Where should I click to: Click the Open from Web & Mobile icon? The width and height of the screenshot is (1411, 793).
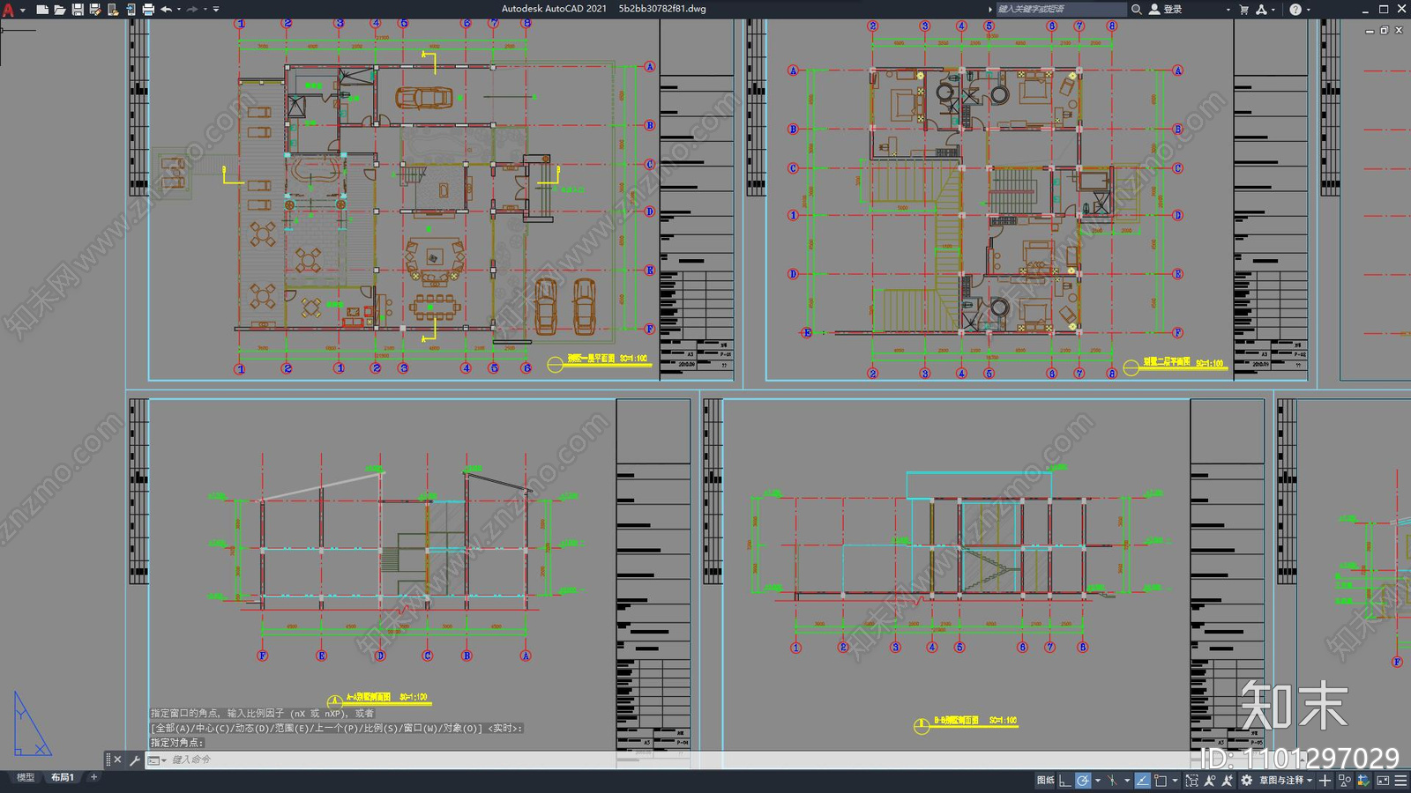pos(113,10)
